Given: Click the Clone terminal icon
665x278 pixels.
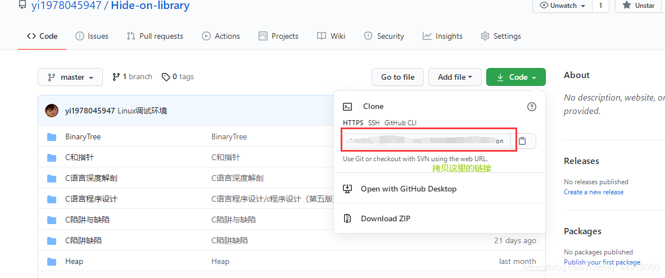Looking at the screenshot, I should [347, 107].
